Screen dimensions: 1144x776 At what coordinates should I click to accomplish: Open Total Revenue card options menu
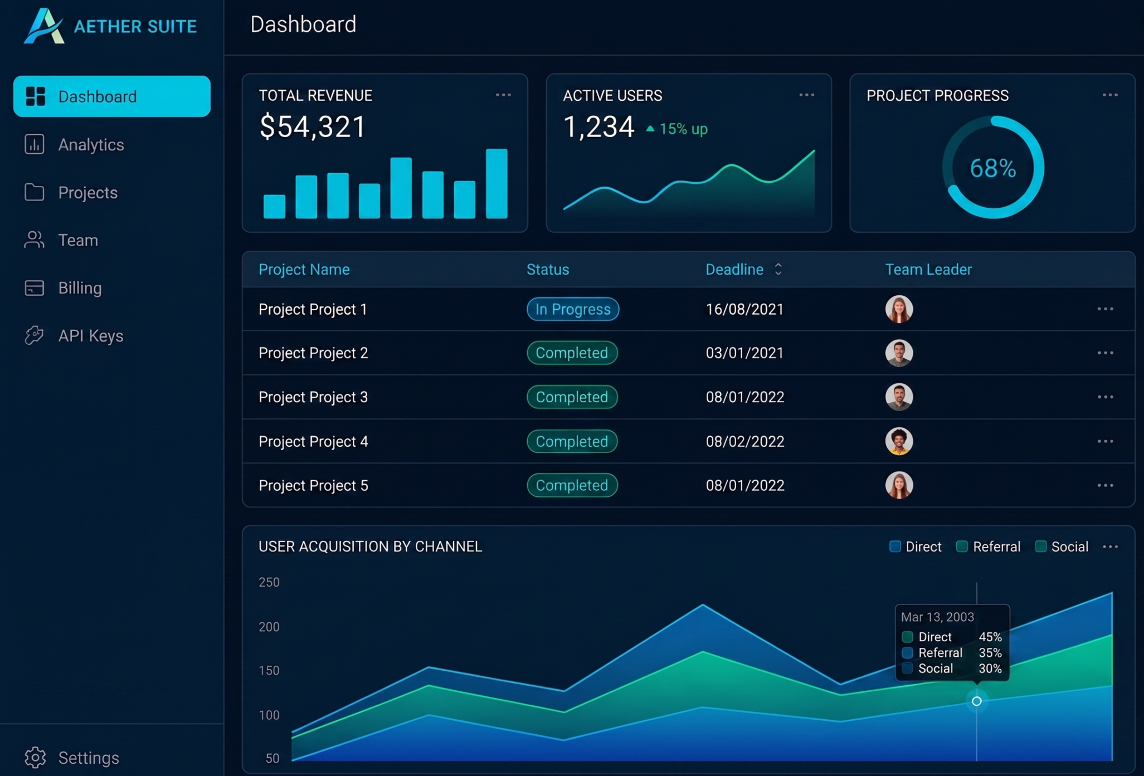coord(503,95)
